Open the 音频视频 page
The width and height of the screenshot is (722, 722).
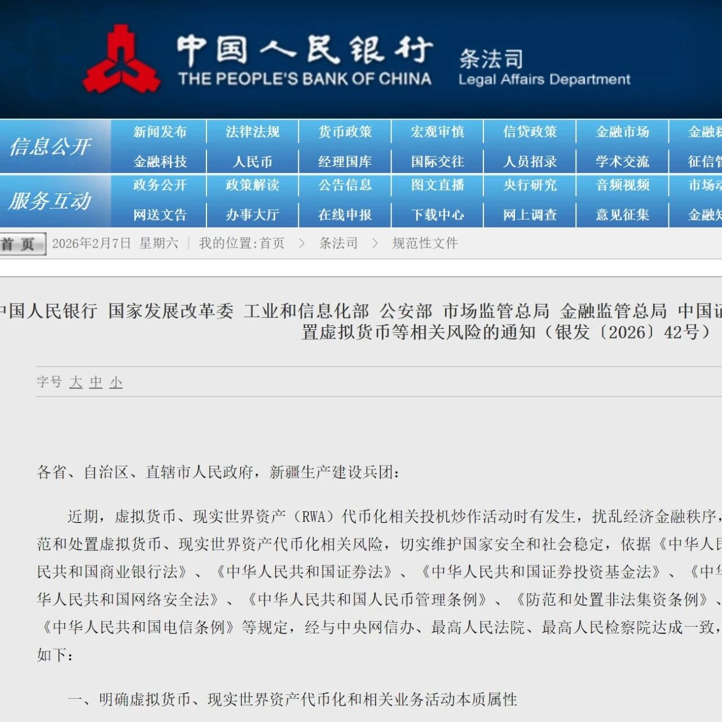point(622,185)
